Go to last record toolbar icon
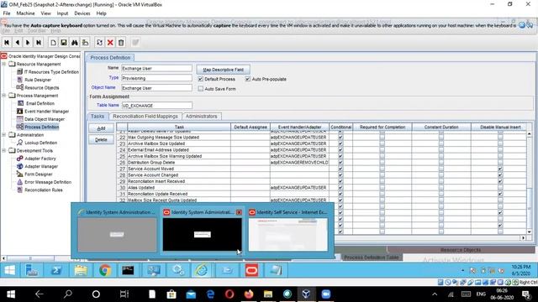Image resolution: width=538 pixels, height=302 pixels. click(x=39, y=43)
